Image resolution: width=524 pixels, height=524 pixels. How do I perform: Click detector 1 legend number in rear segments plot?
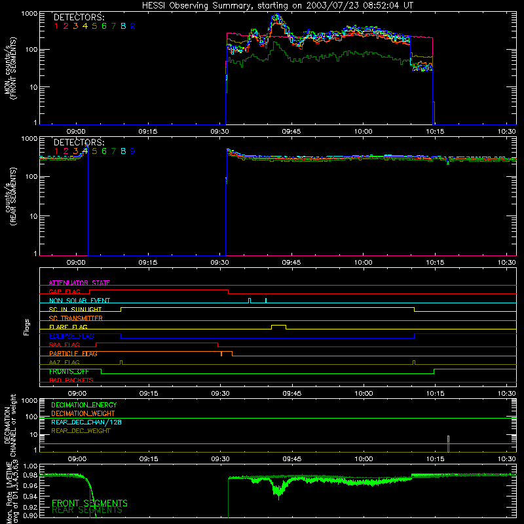[x=56, y=151]
